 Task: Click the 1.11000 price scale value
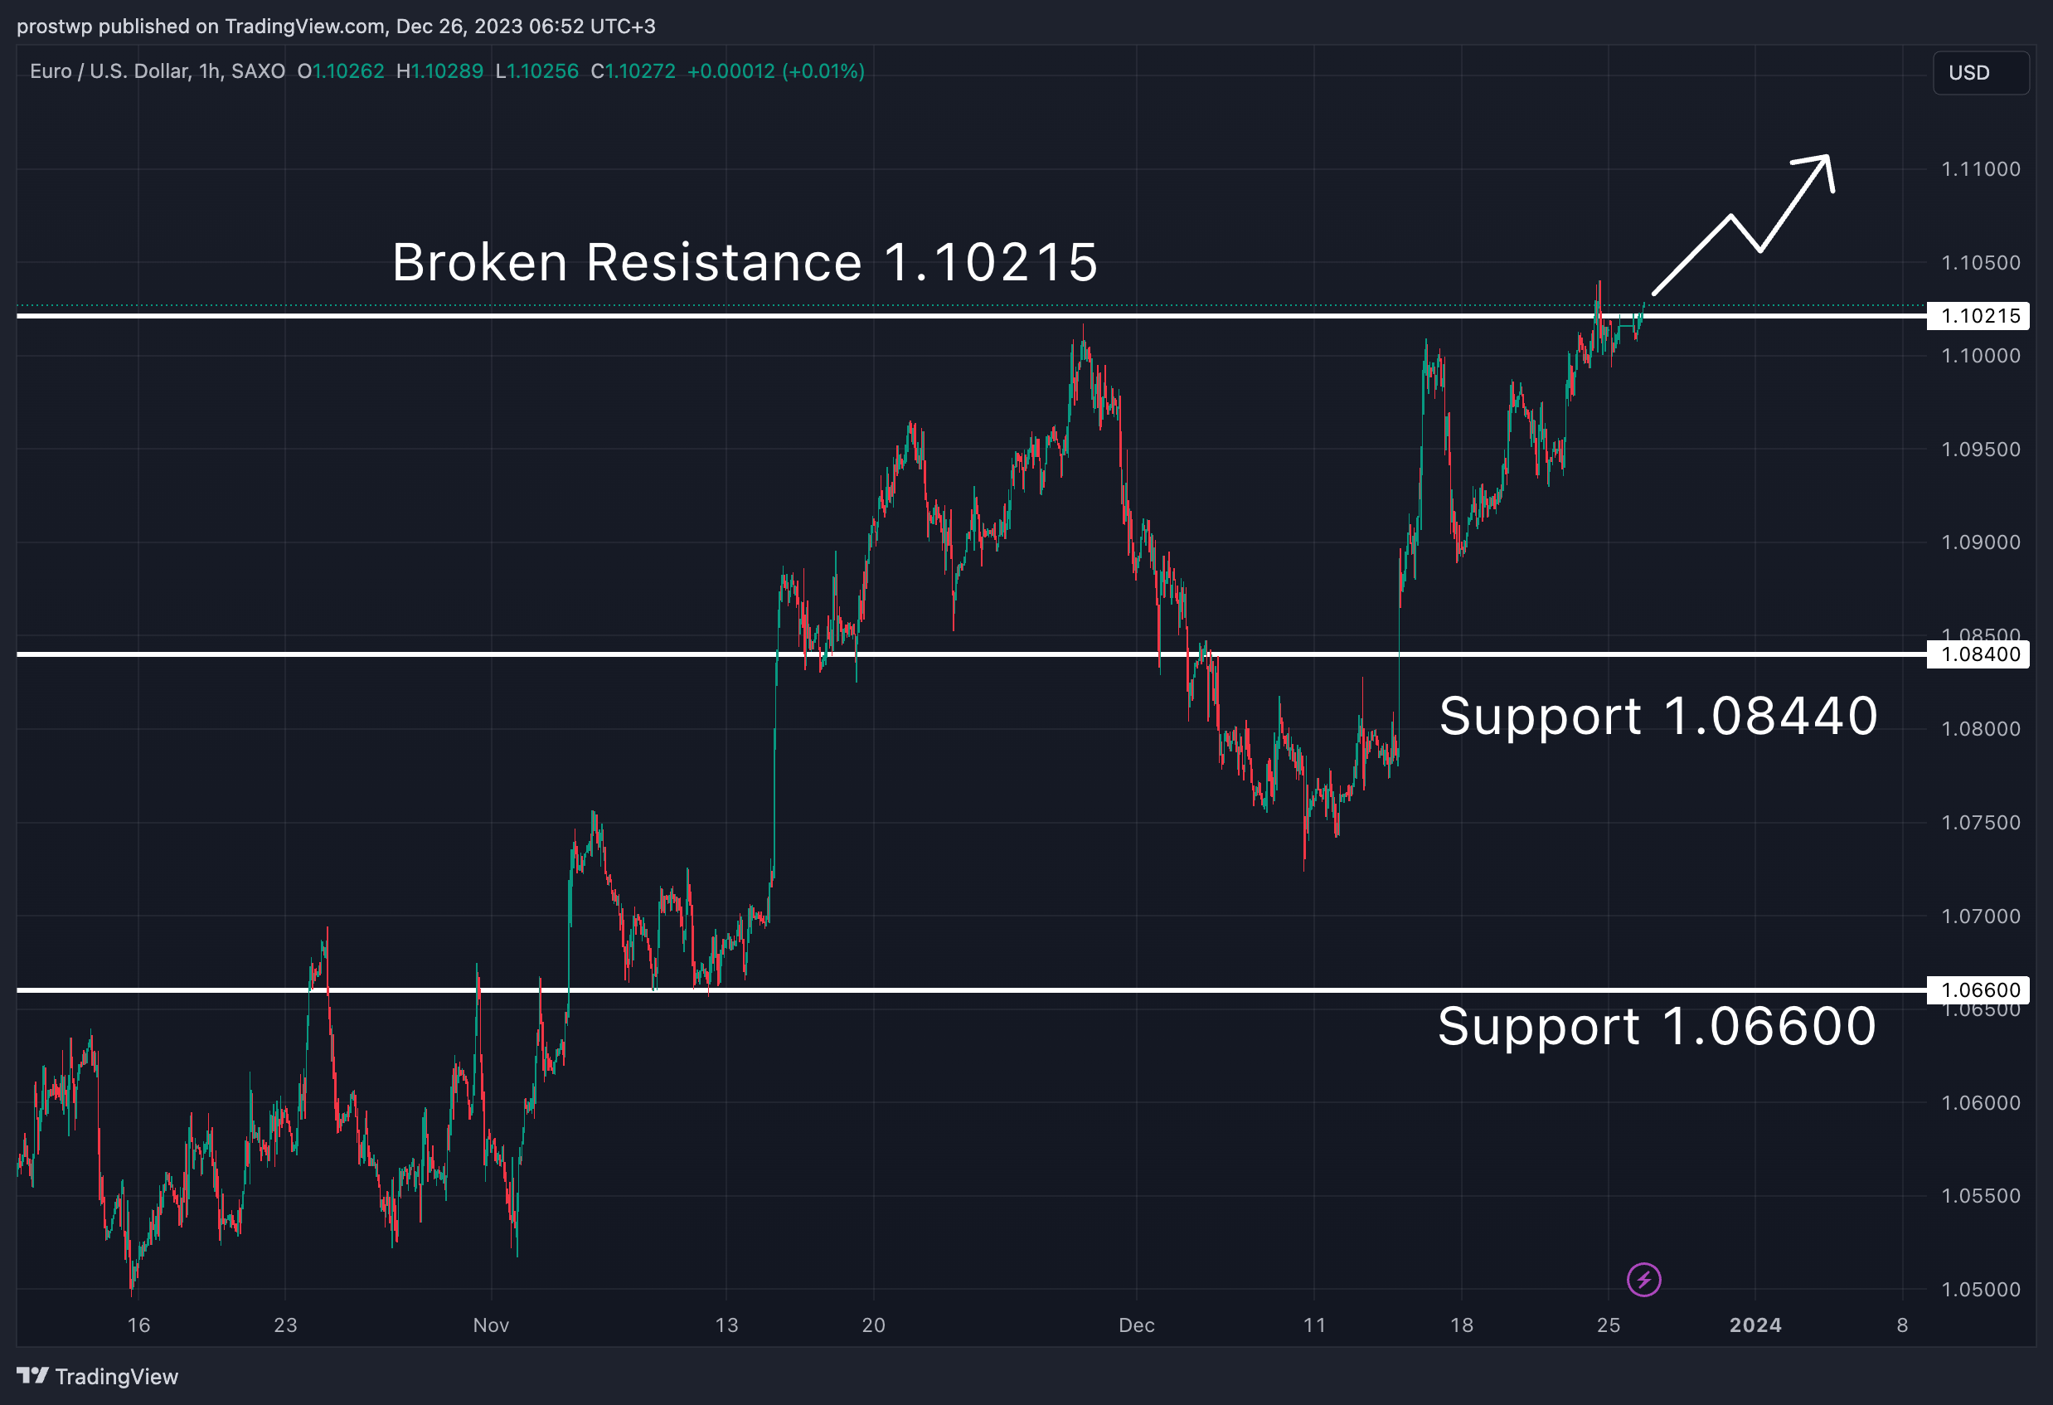point(1981,168)
